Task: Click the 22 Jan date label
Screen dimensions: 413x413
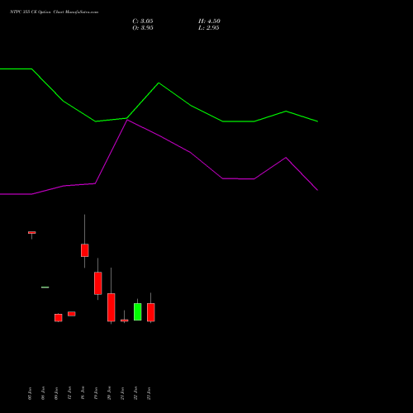Action: point(135,393)
